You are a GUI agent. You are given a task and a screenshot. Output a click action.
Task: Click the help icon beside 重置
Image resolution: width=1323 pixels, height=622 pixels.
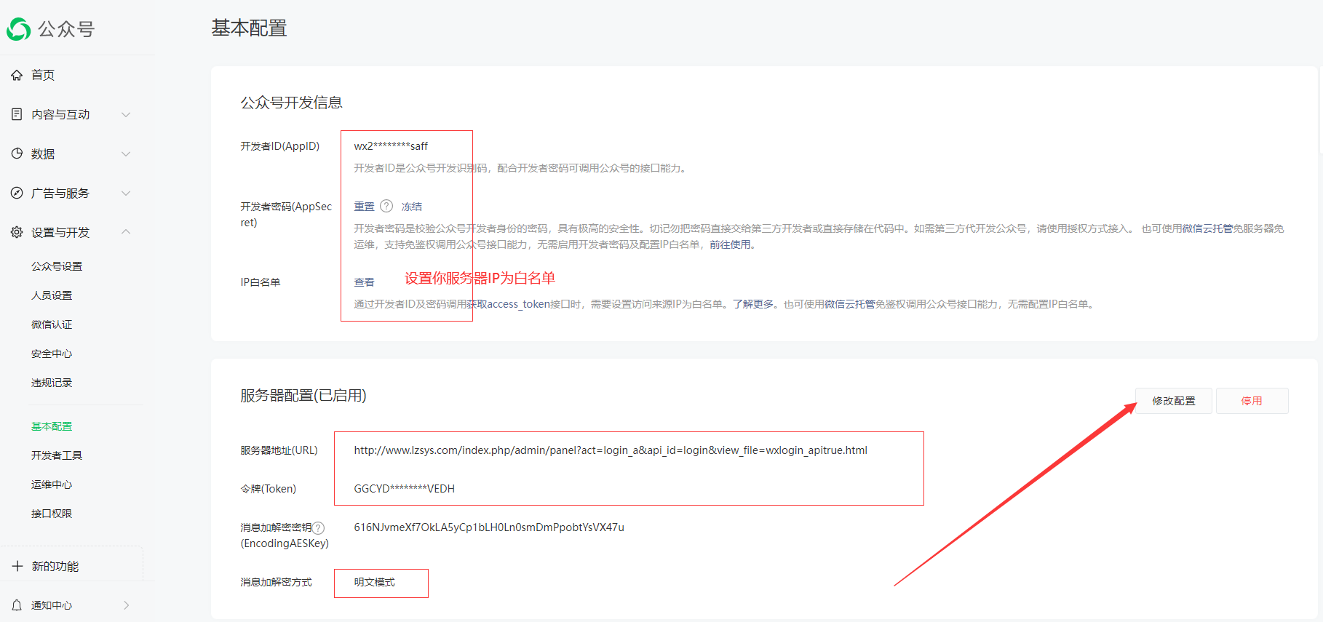tap(386, 206)
